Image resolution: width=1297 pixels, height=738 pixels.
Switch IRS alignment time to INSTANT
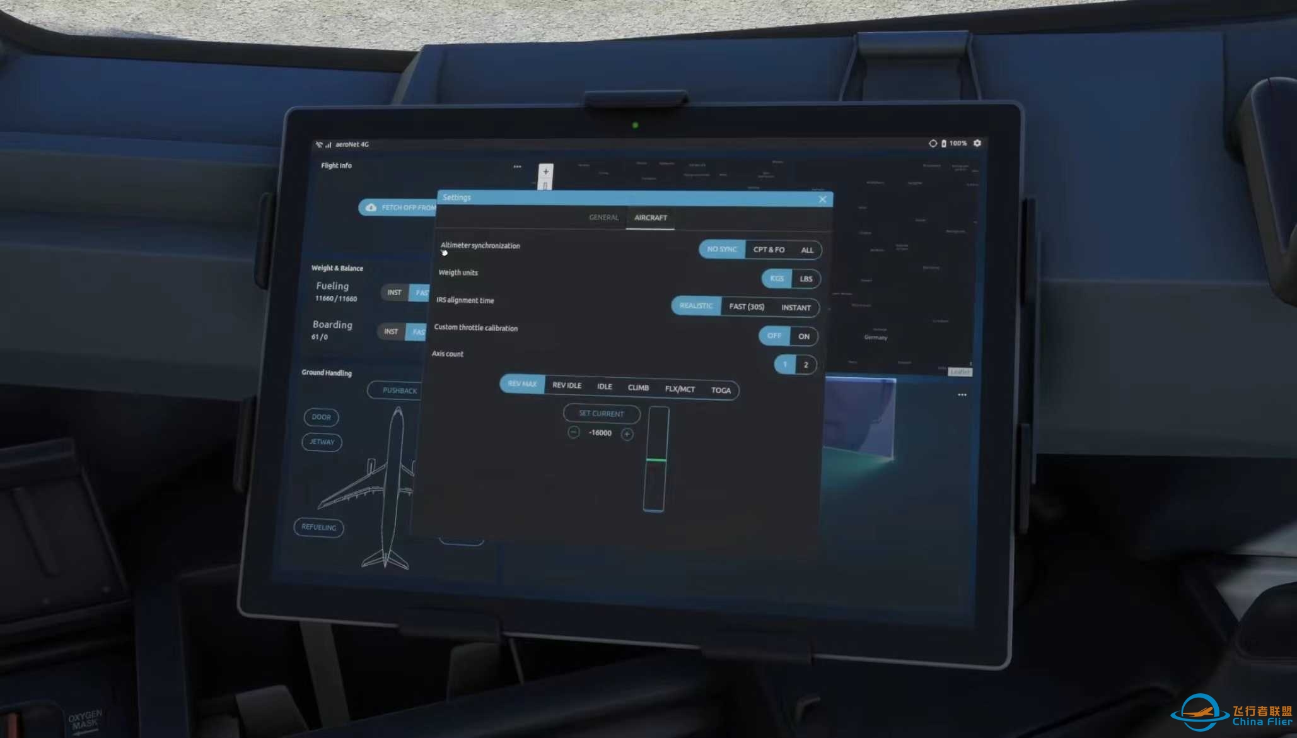pos(796,307)
